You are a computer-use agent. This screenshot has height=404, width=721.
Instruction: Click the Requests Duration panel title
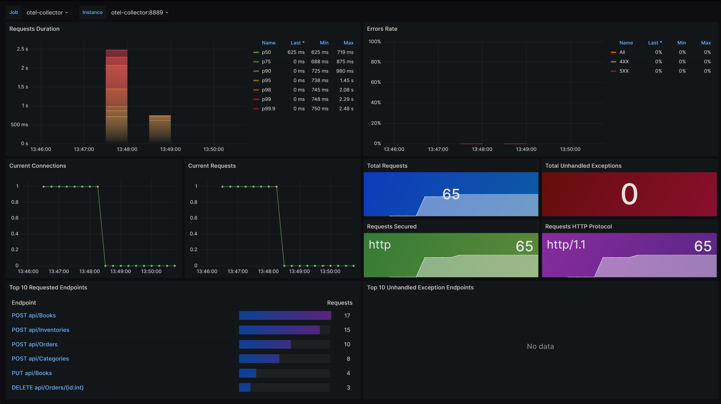(x=35, y=28)
